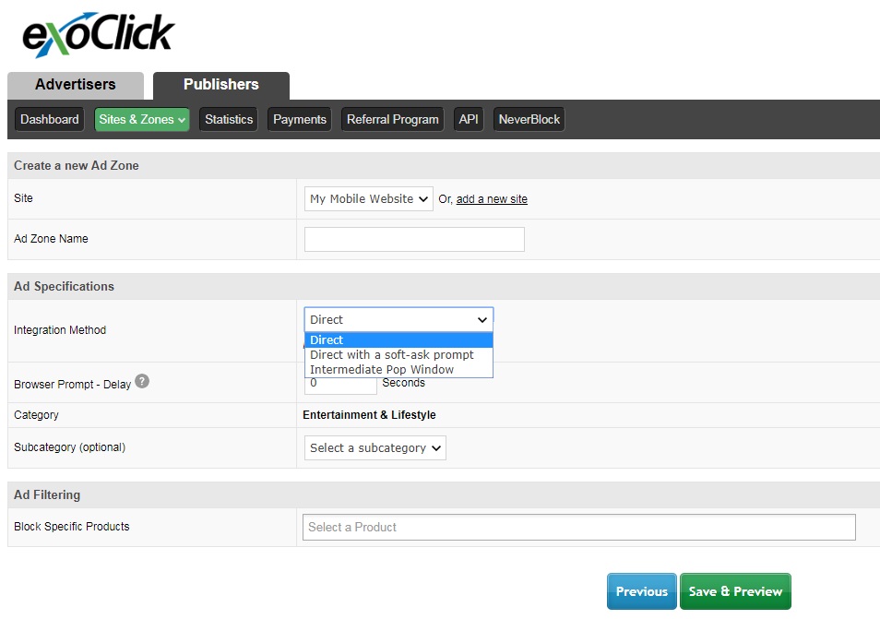Screen dimensions: 880x619
Task: Click the 'Block Specific Products' label
Action: (72, 527)
